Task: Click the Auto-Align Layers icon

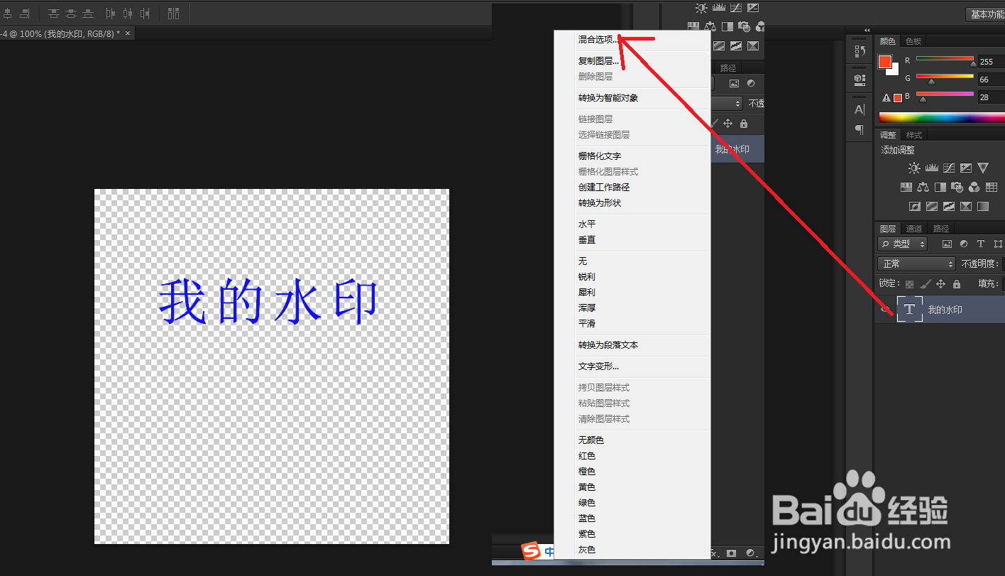Action: 174,13
